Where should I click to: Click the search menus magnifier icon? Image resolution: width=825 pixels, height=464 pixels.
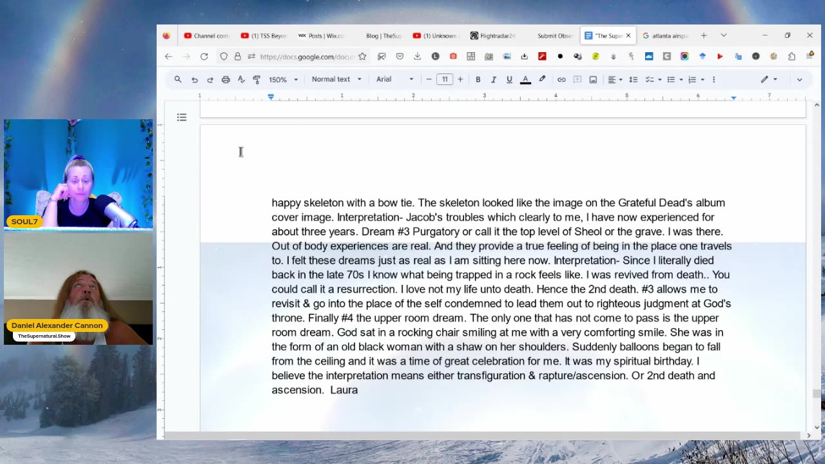coord(178,79)
